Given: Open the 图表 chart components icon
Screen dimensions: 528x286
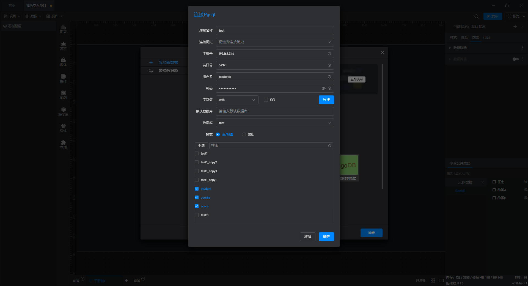Looking at the screenshot, I should tap(63, 29).
